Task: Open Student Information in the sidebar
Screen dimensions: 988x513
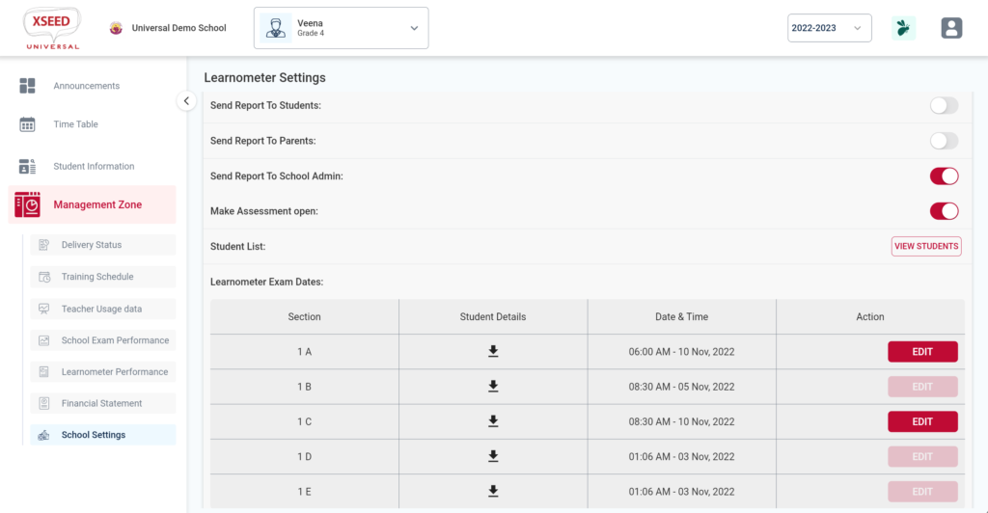Action: (x=92, y=166)
